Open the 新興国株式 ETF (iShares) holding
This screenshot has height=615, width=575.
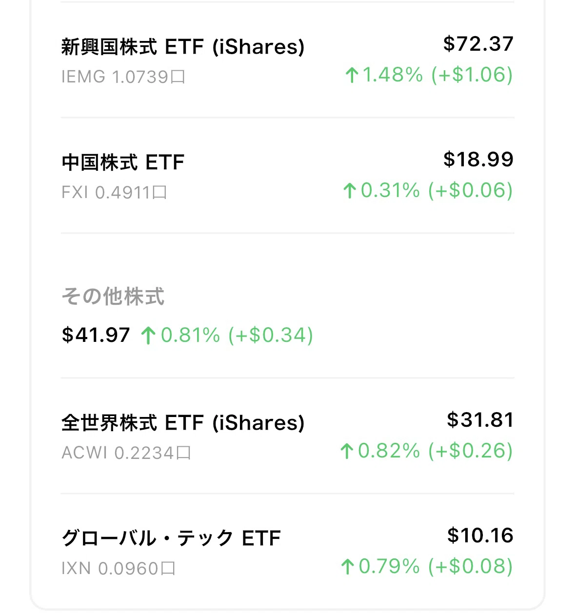pos(287,60)
